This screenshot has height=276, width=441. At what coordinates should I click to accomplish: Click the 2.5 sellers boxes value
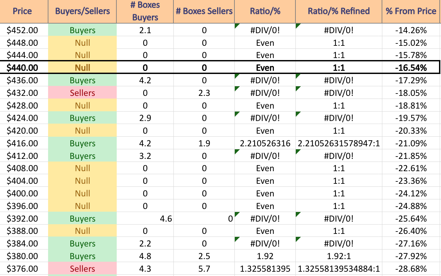(204, 256)
